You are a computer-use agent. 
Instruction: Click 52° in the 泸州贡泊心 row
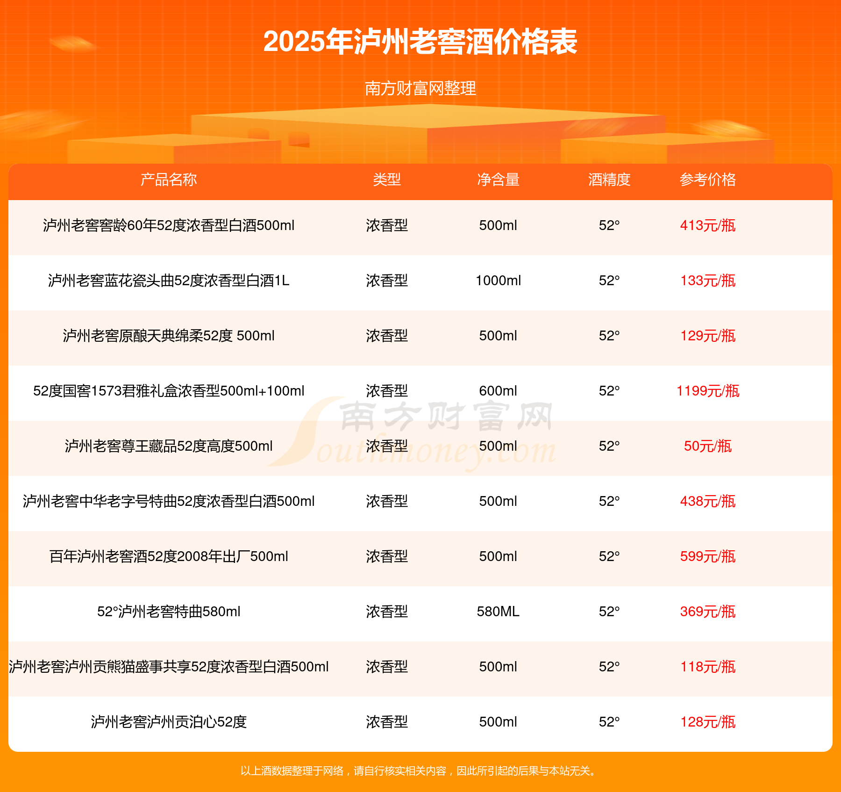(609, 722)
